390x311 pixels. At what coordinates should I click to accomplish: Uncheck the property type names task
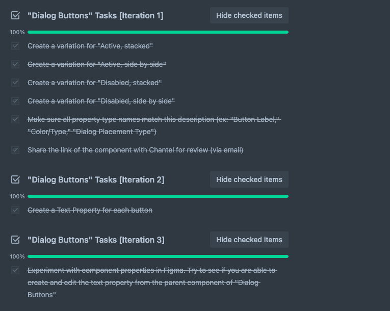point(15,119)
